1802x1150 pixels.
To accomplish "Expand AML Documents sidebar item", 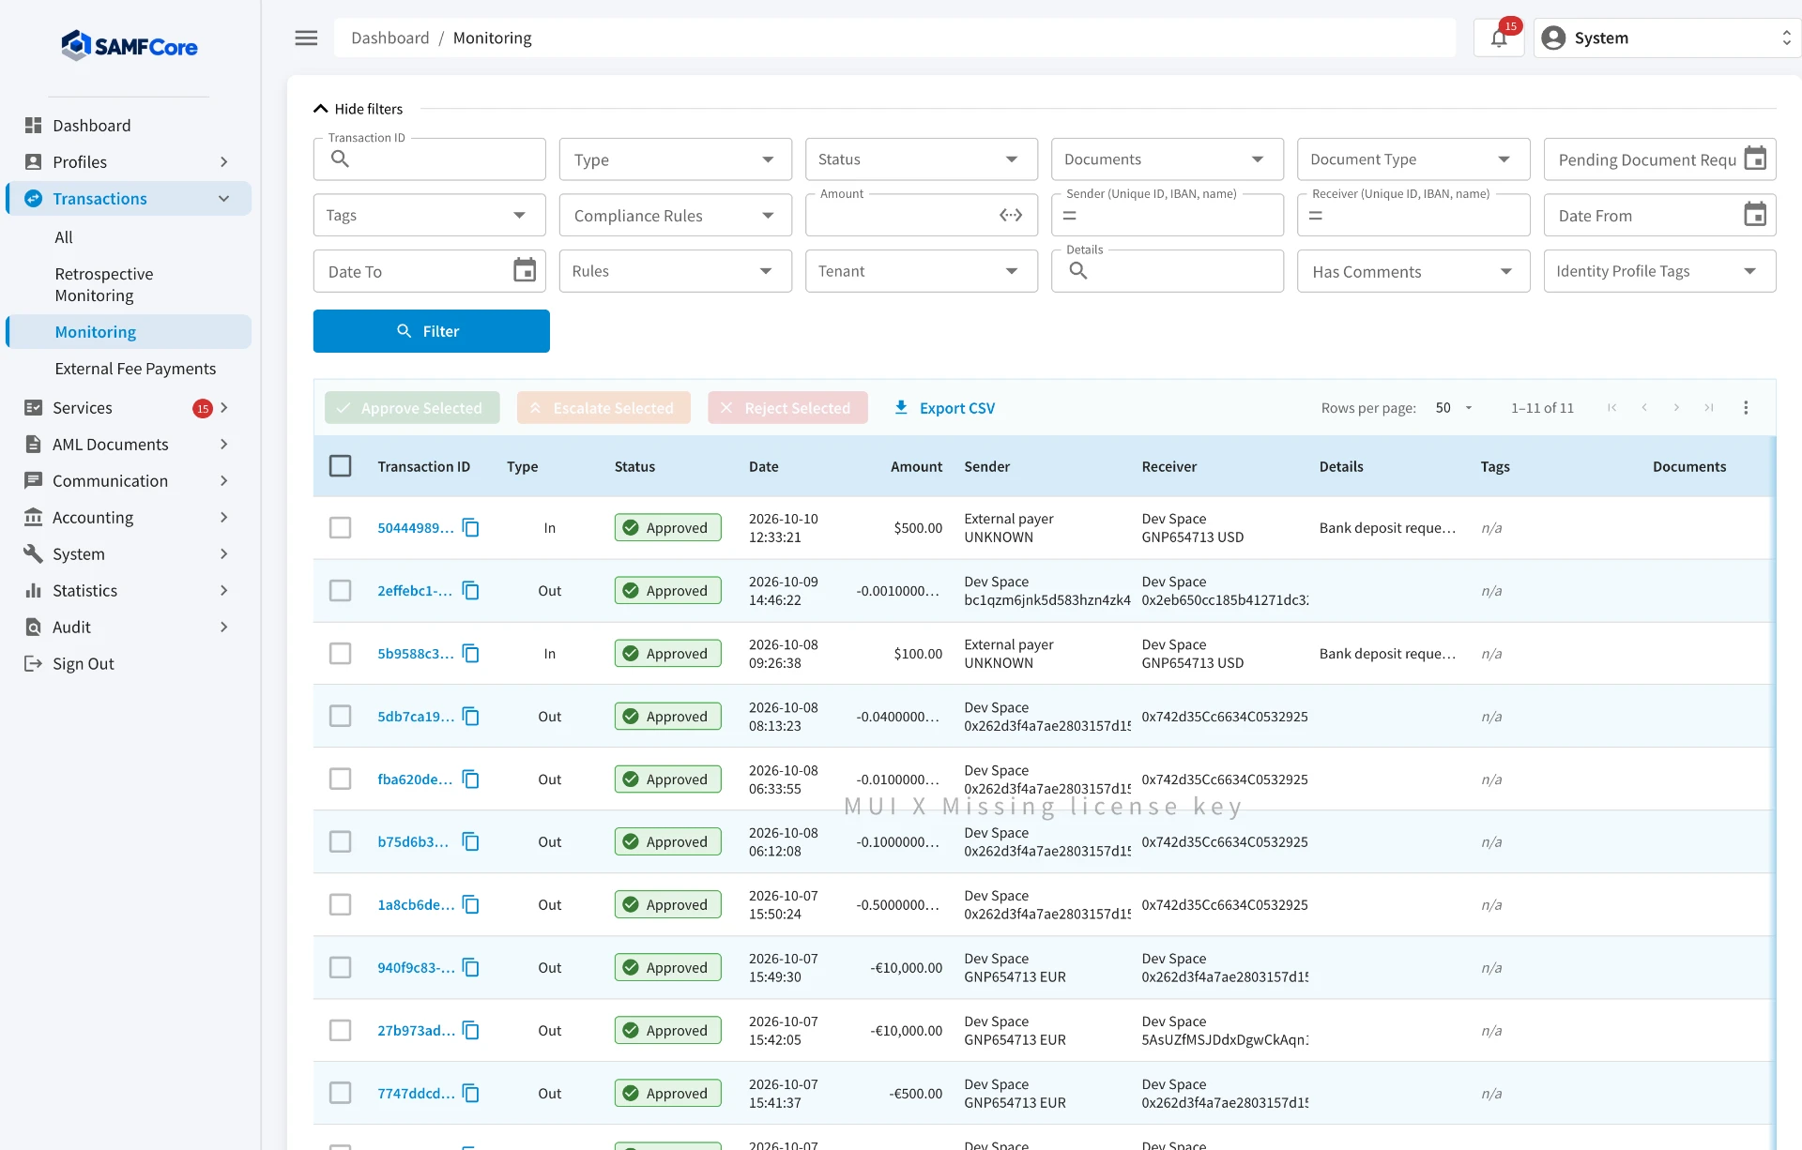I will 130,445.
